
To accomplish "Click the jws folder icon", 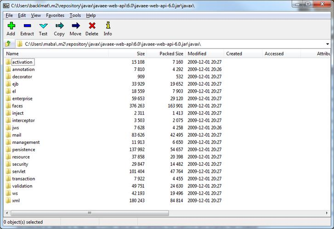I will pyautogui.click(x=8, y=127).
